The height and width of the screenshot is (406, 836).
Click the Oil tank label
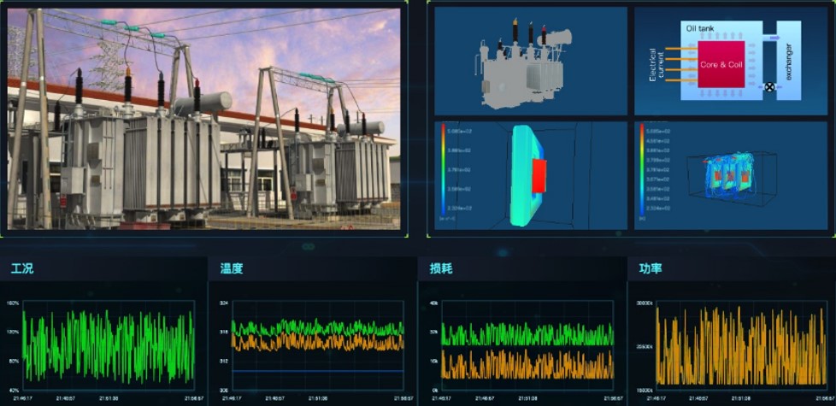pos(701,28)
